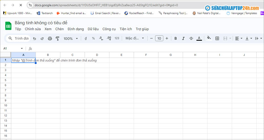Viewport: 264px width, 140px height.
Task: Click the menu search box Trình đơn
Action: tap(18, 38)
